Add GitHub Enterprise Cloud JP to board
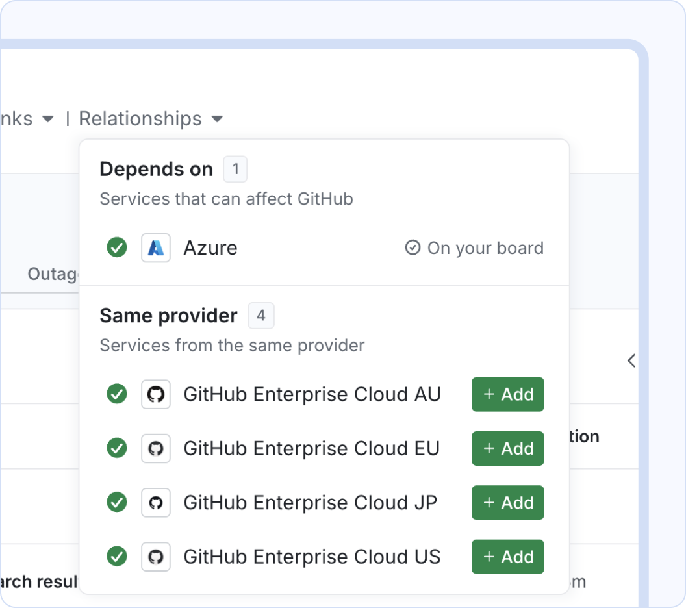 [x=508, y=503]
